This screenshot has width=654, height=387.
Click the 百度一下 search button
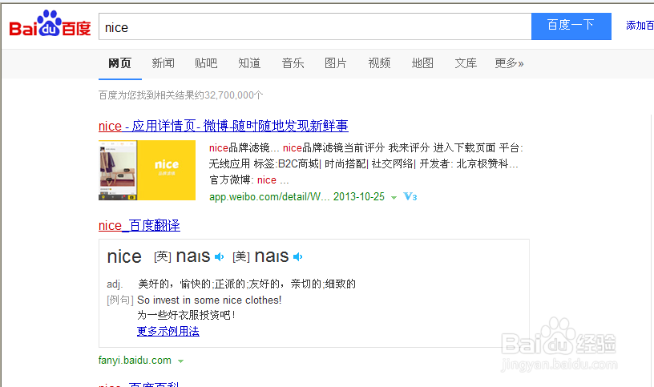pyautogui.click(x=571, y=26)
